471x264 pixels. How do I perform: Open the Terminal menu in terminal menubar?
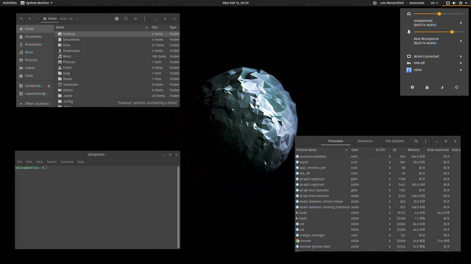point(67,162)
